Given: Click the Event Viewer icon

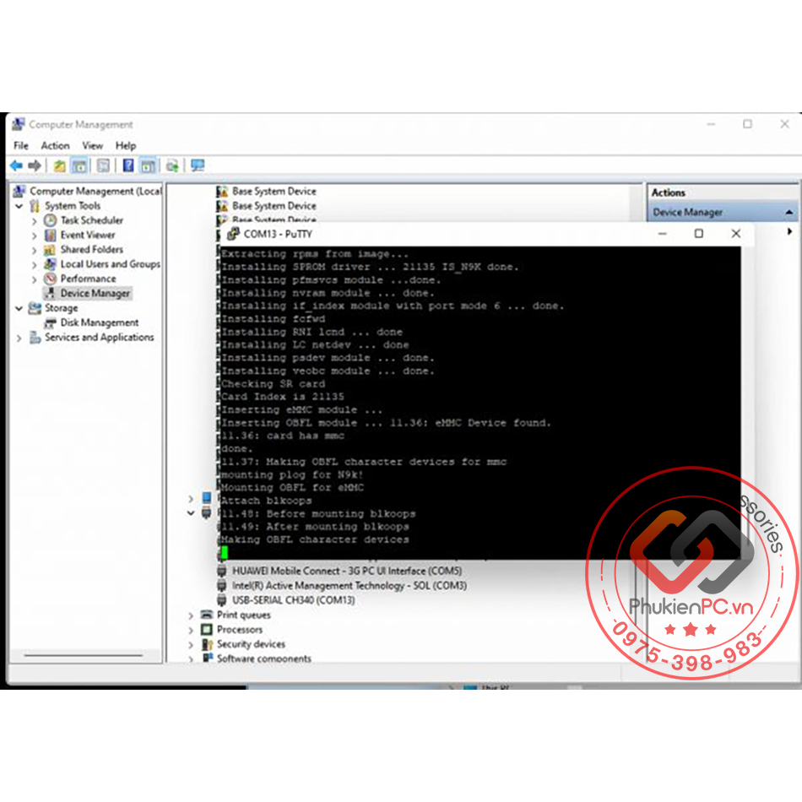Looking at the screenshot, I should coord(50,236).
